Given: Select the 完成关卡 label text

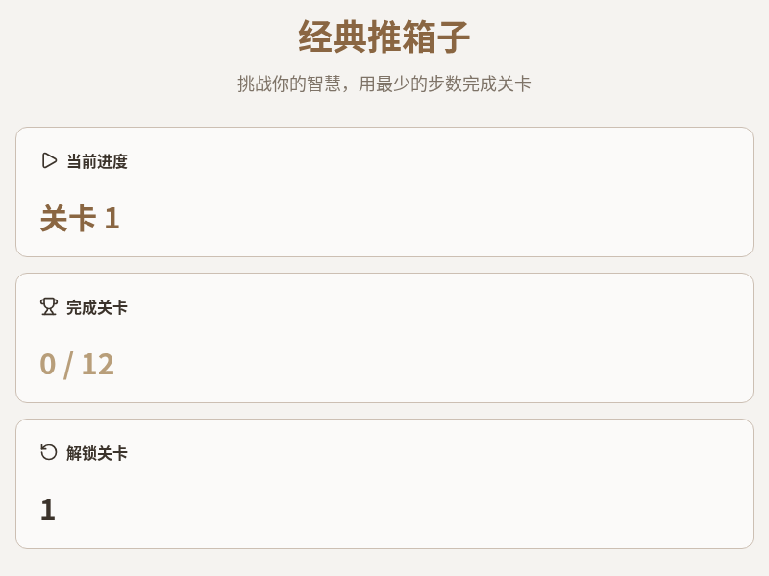Looking at the screenshot, I should pyautogui.click(x=96, y=308).
